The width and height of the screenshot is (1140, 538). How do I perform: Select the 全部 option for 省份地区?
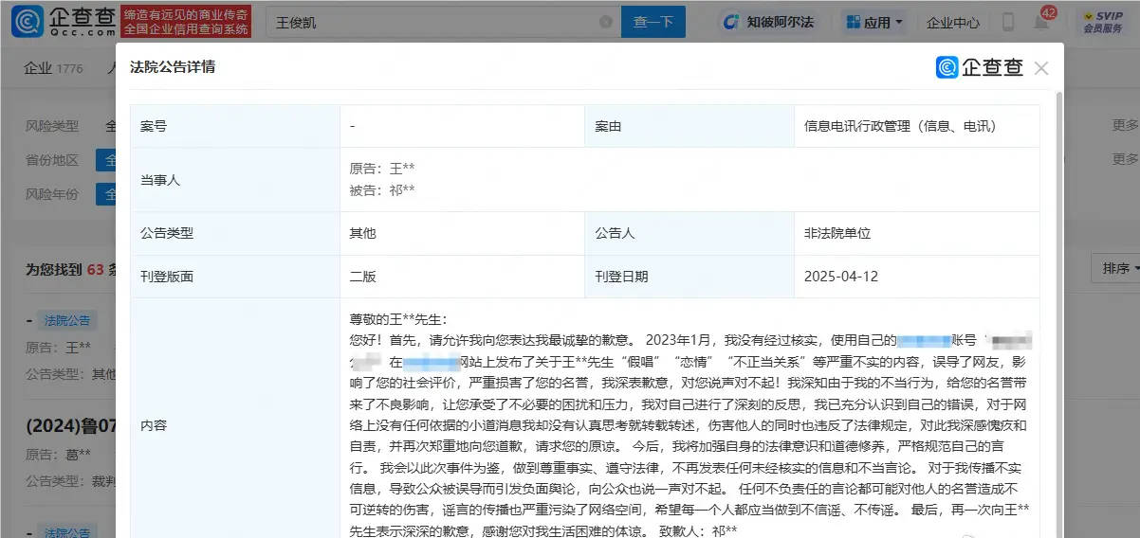point(107,160)
